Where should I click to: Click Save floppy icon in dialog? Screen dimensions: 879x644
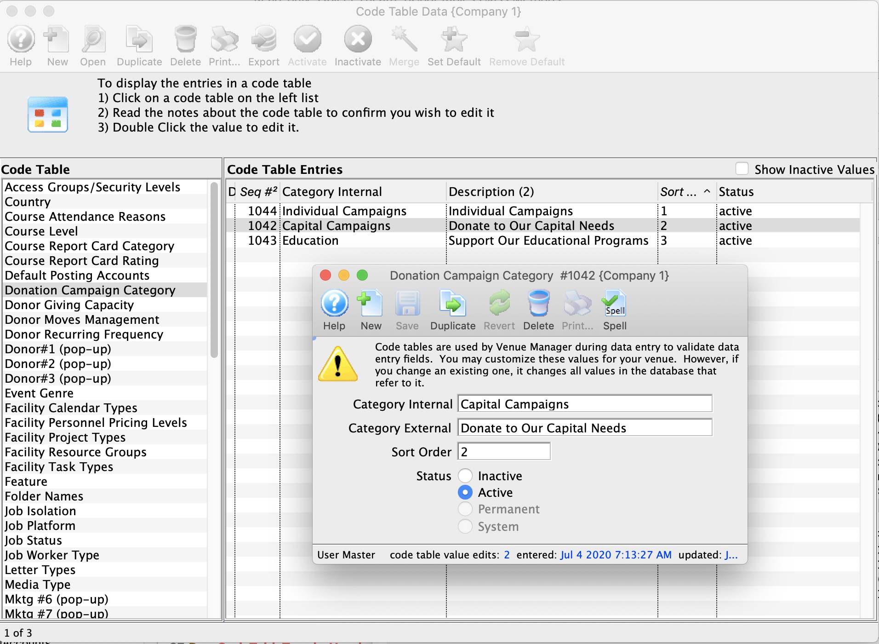click(x=407, y=304)
